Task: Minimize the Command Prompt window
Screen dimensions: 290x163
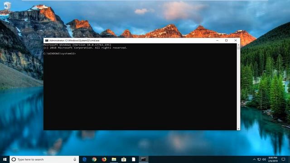Action: point(217,40)
